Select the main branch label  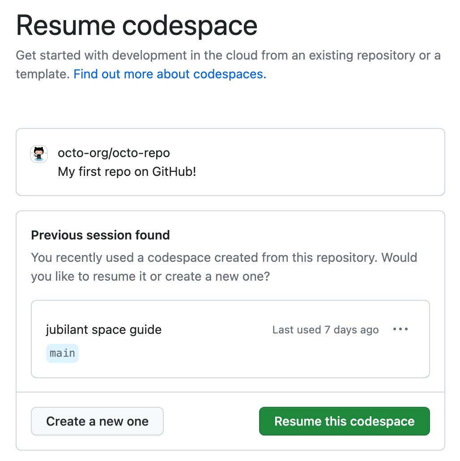click(x=62, y=353)
